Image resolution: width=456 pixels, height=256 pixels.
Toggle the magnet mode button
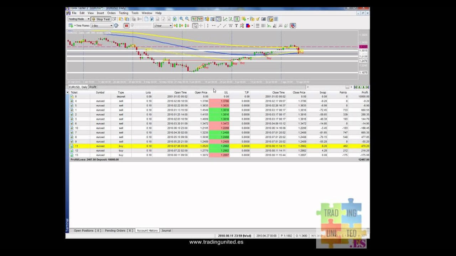[293, 26]
